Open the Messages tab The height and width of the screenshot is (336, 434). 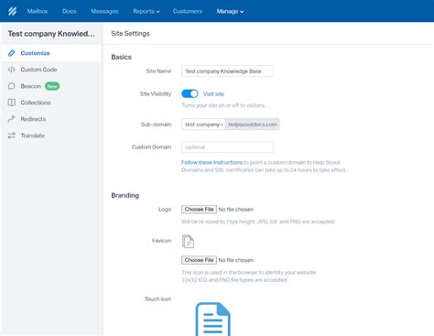(x=104, y=11)
